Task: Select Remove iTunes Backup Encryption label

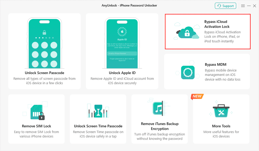Action: pyautogui.click(x=160, y=126)
